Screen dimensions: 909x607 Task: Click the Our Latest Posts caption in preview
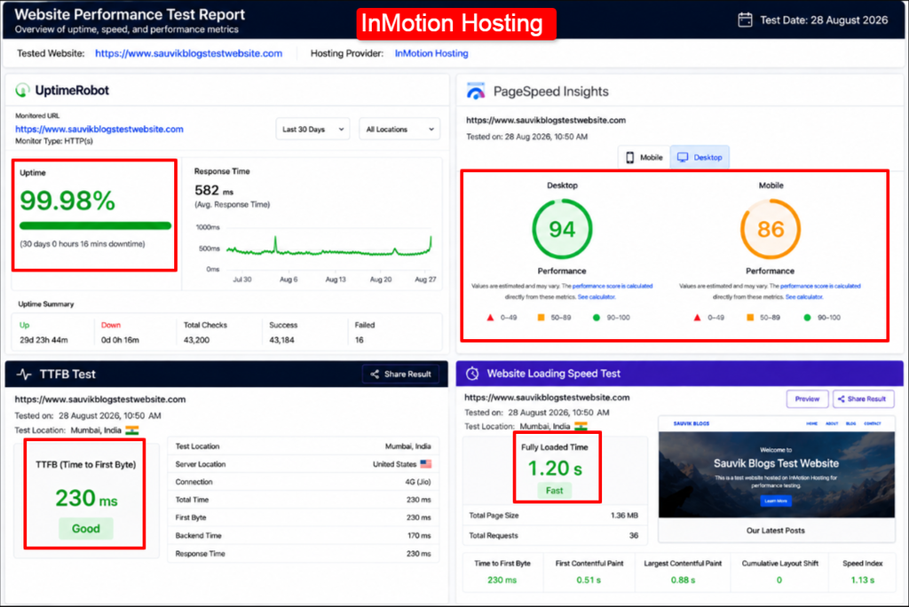776,531
